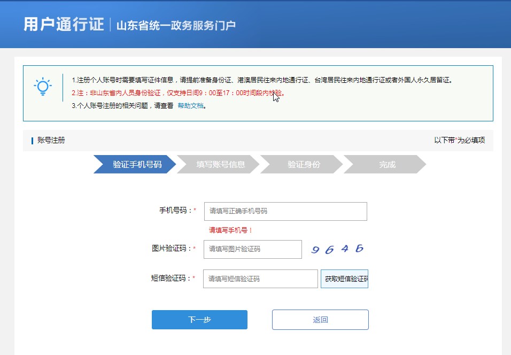Focus the 手机号码 input field
The height and width of the screenshot is (355, 511).
(285, 211)
